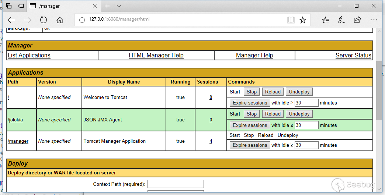Add page to favorites star icon
This screenshot has width=385, height=195.
point(303,20)
